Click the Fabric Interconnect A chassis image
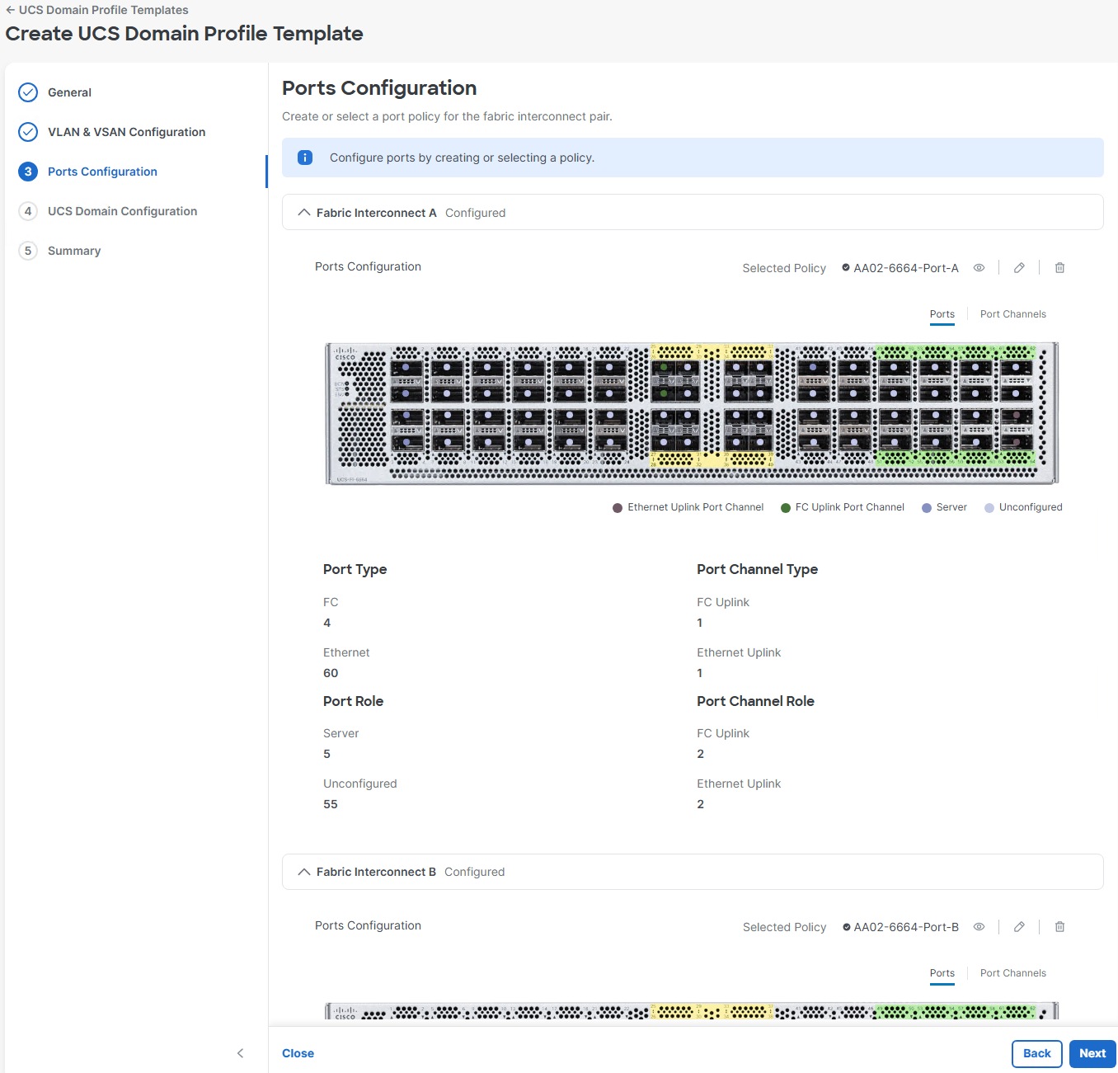 pyautogui.click(x=692, y=413)
